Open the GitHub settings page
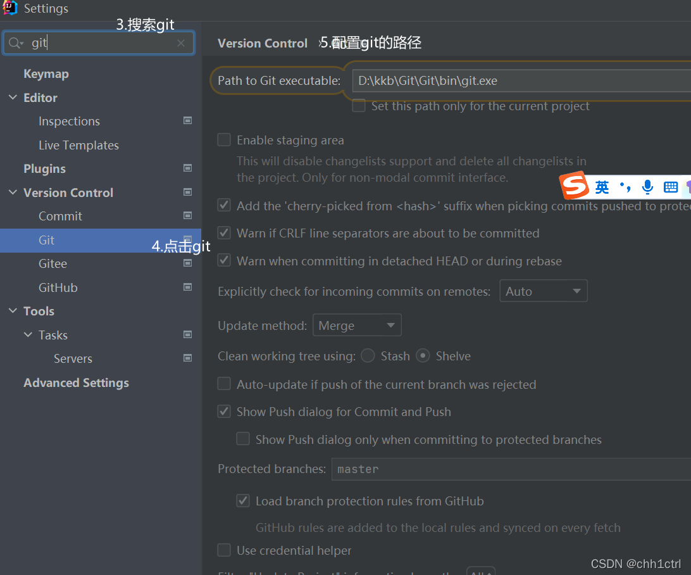The width and height of the screenshot is (691, 575). tap(58, 287)
